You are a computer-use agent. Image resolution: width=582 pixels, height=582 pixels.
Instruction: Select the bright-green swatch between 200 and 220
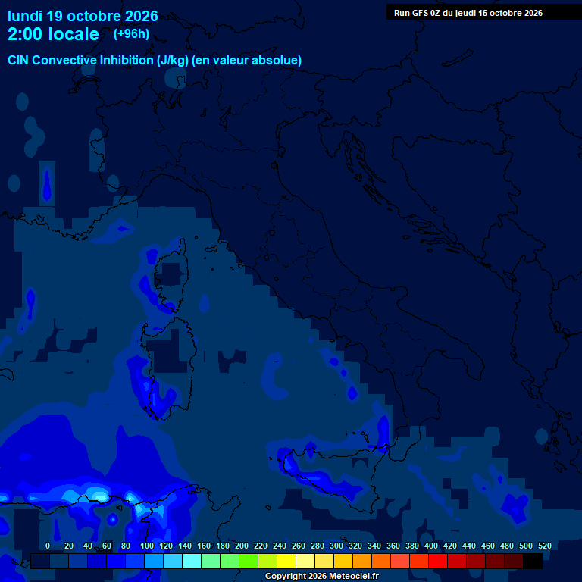(x=249, y=561)
